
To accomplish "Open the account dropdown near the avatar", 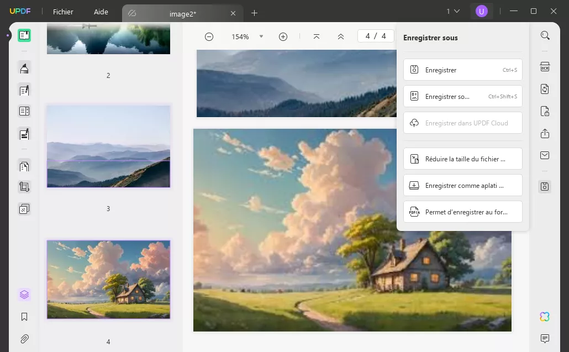I will coord(454,10).
